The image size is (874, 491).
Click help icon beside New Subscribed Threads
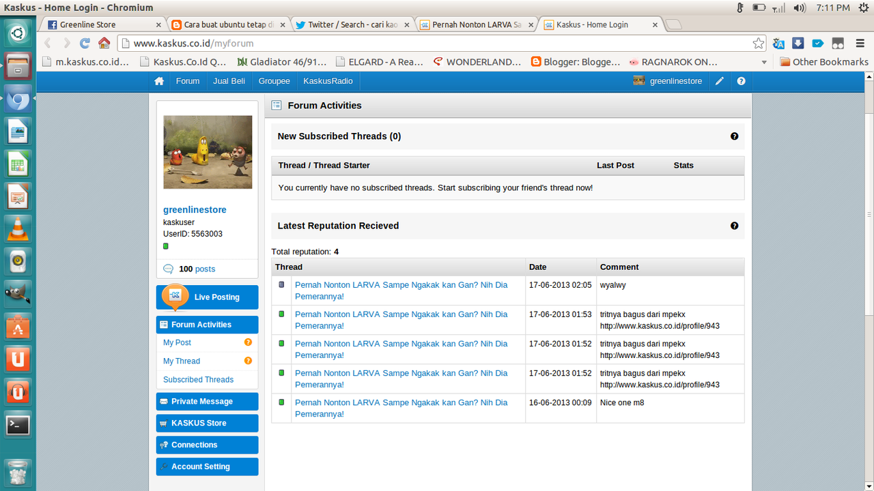click(x=735, y=136)
